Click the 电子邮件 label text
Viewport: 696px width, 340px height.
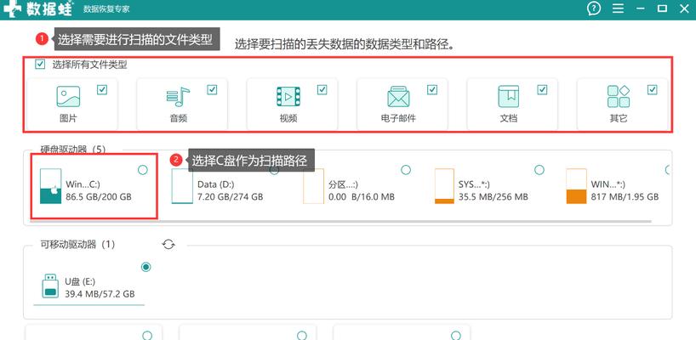[x=398, y=118]
